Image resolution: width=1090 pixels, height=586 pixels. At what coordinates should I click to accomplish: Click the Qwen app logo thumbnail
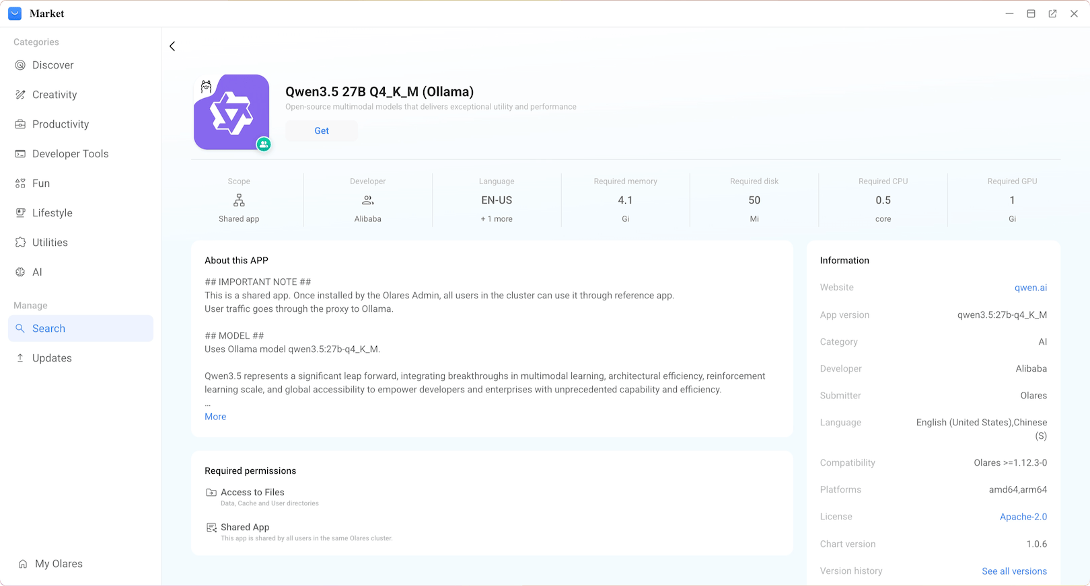231,112
